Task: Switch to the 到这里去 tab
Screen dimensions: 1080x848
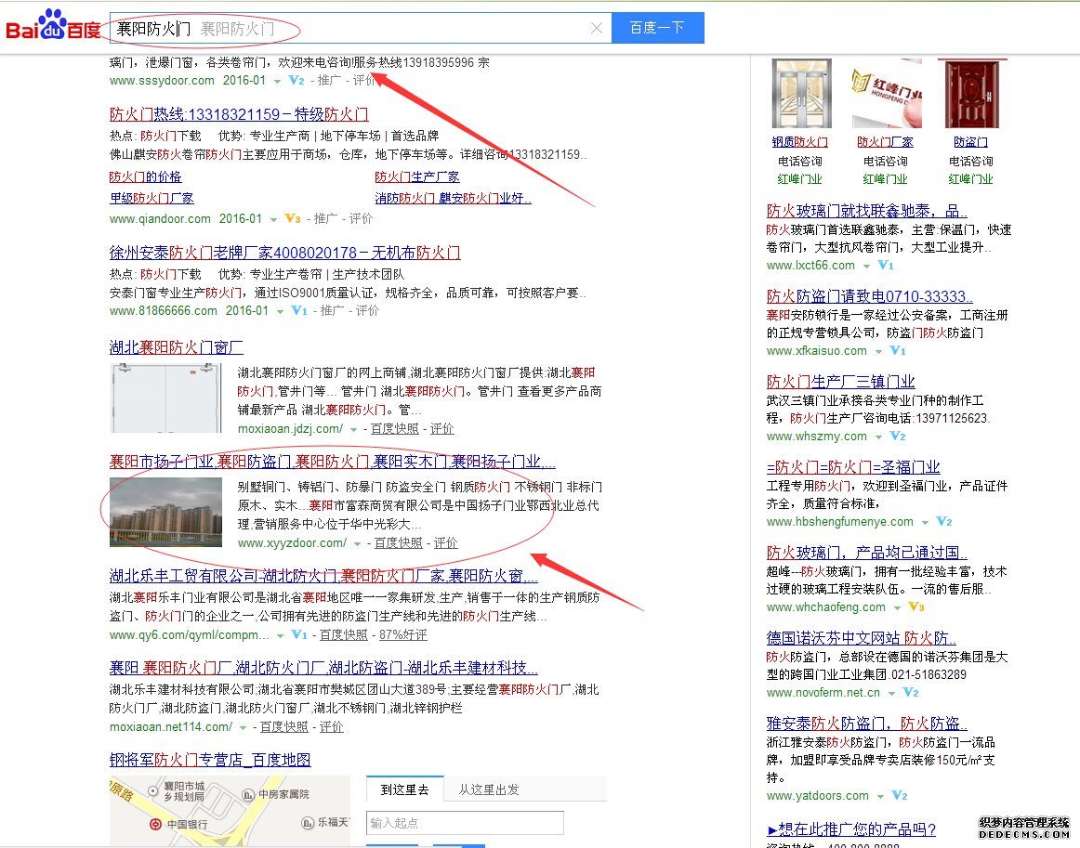Action: 405,789
